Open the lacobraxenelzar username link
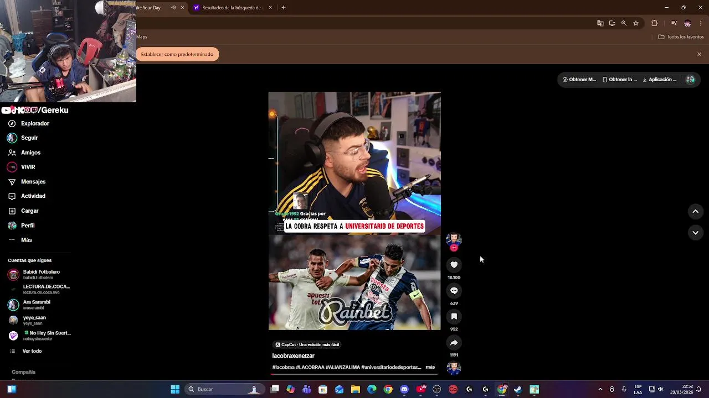 [293, 356]
